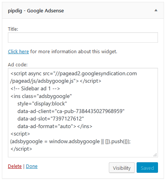Place cursor in the ins class adsbygoogle line

[x=41, y=96]
